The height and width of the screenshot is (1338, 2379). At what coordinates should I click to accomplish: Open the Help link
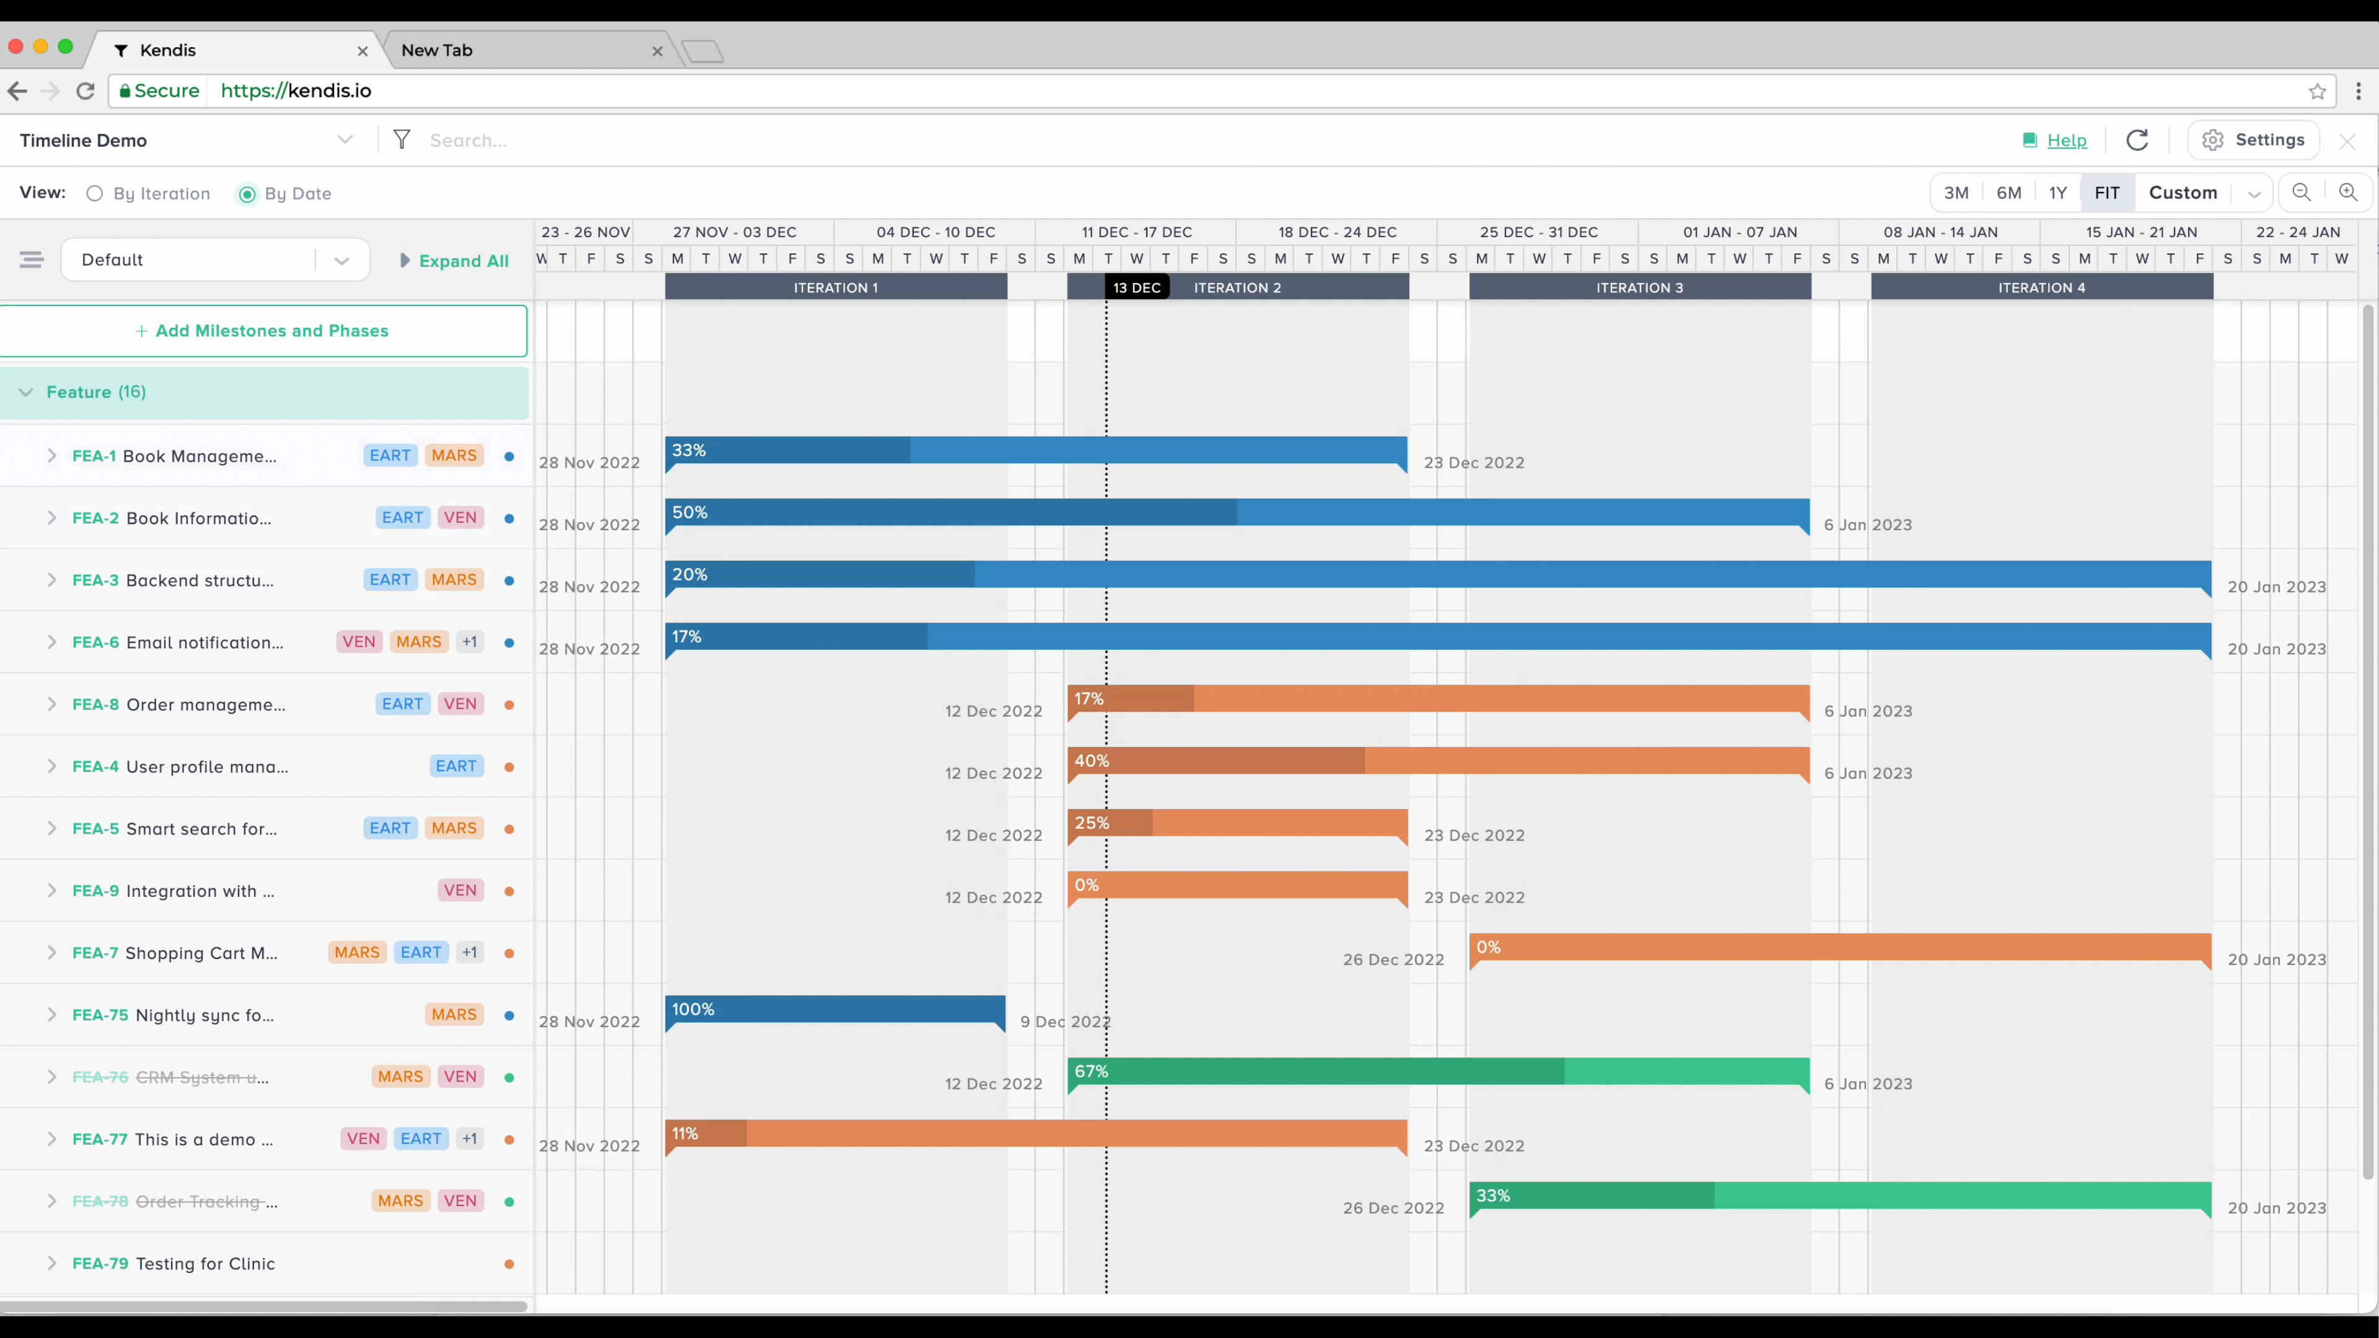[2066, 141]
